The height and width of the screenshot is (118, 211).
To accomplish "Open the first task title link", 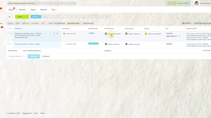I will (x=28, y=35).
